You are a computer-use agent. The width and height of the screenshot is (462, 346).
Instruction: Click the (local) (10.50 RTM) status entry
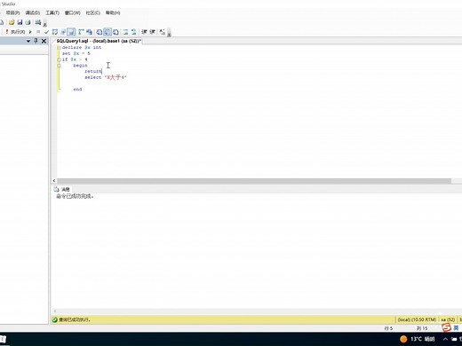[x=417, y=319]
